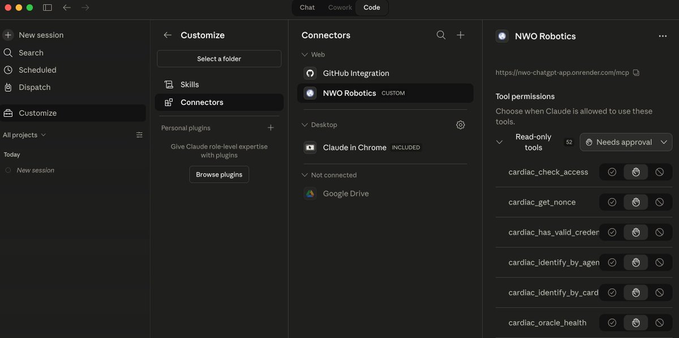Image resolution: width=679 pixels, height=338 pixels.
Task: Click back arrow next to Customize
Action: click(x=167, y=35)
